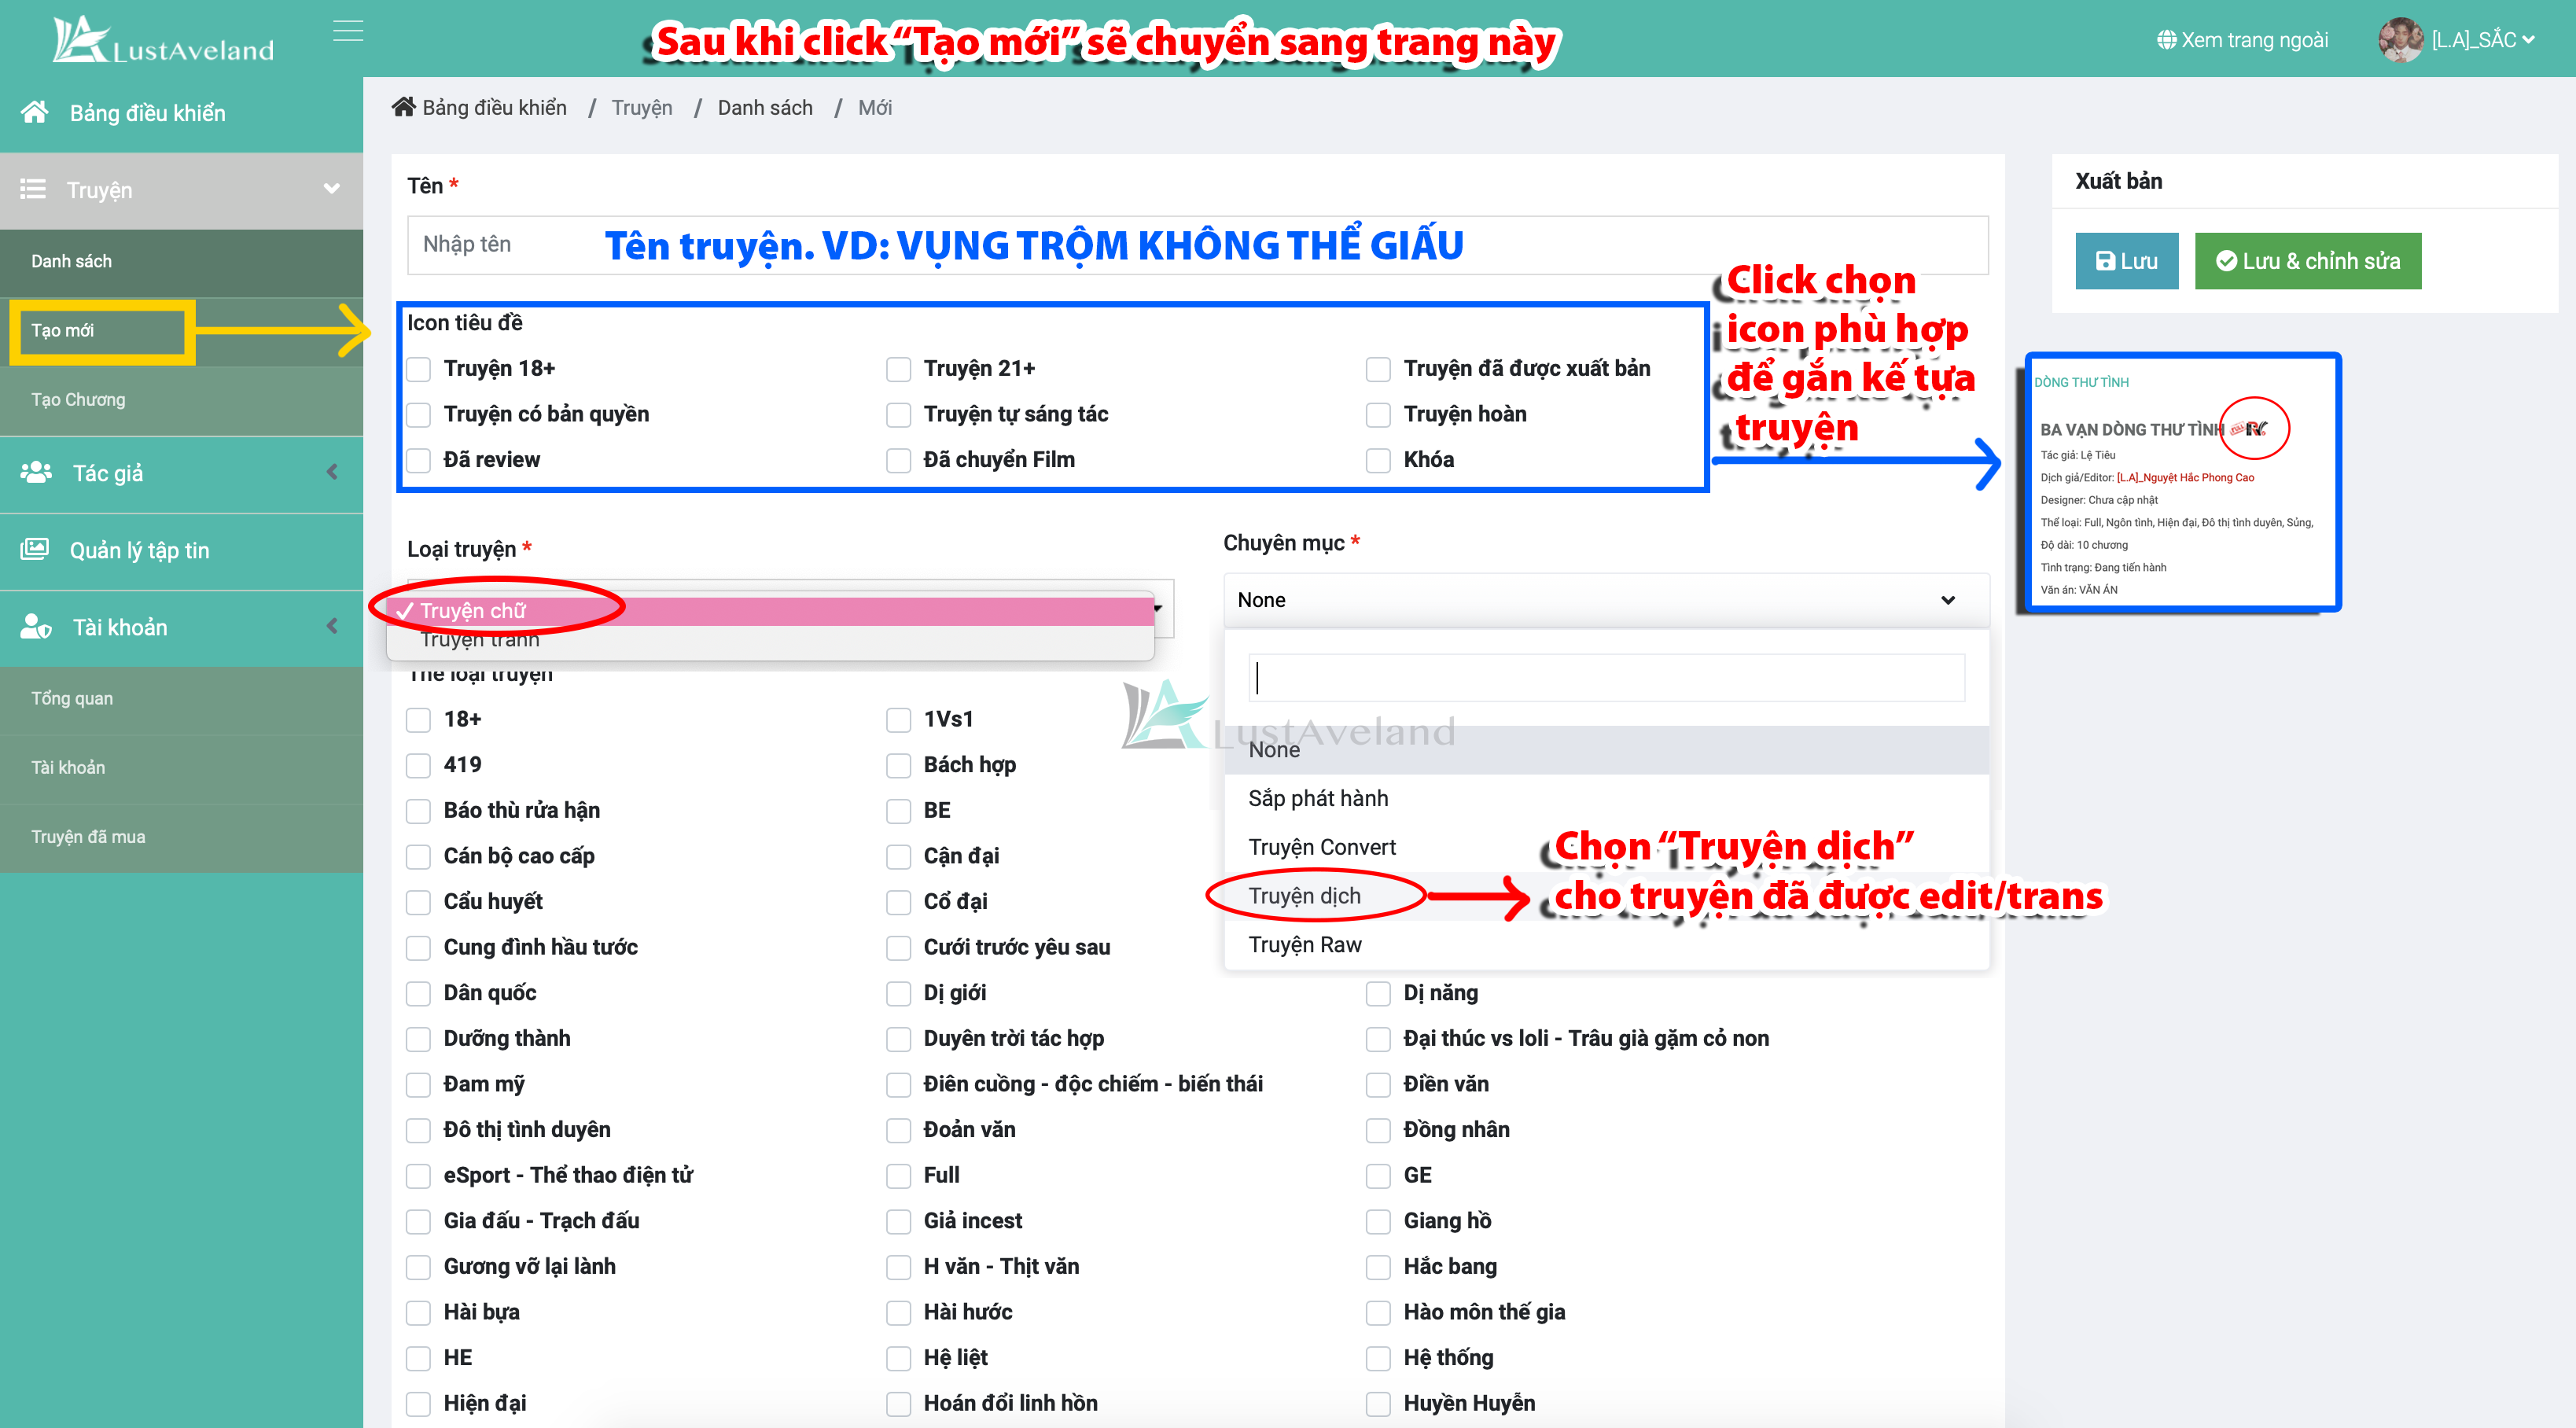2576x1428 pixels.
Task: Check the Đồng nhân genre checkbox
Action: pos(1378,1130)
